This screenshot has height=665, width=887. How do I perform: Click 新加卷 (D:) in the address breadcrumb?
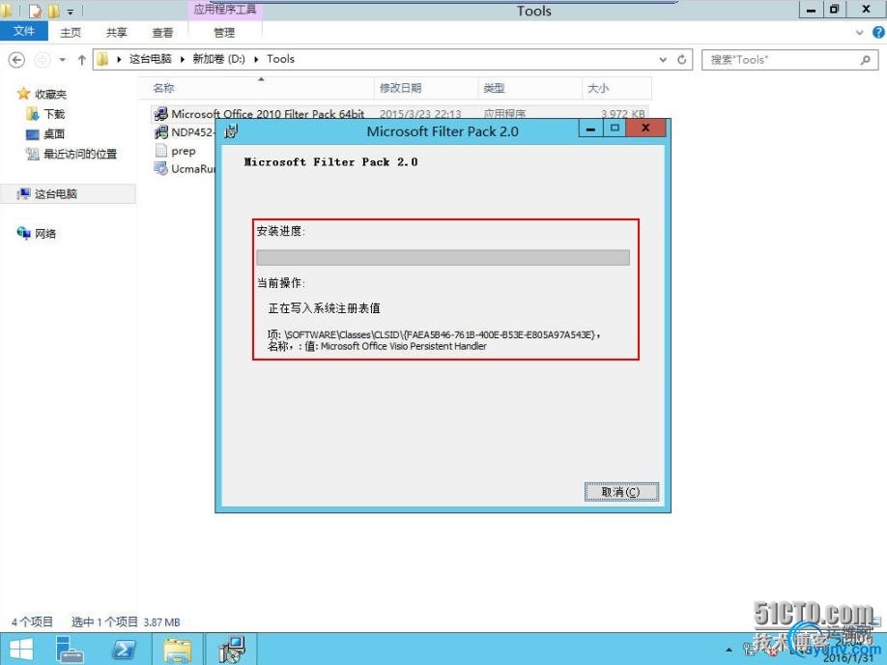219,59
